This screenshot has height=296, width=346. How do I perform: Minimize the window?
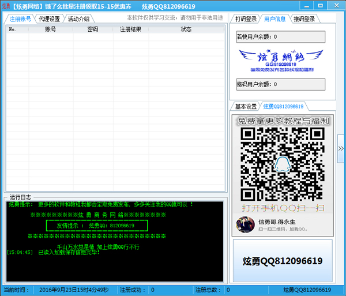coord(307,6)
